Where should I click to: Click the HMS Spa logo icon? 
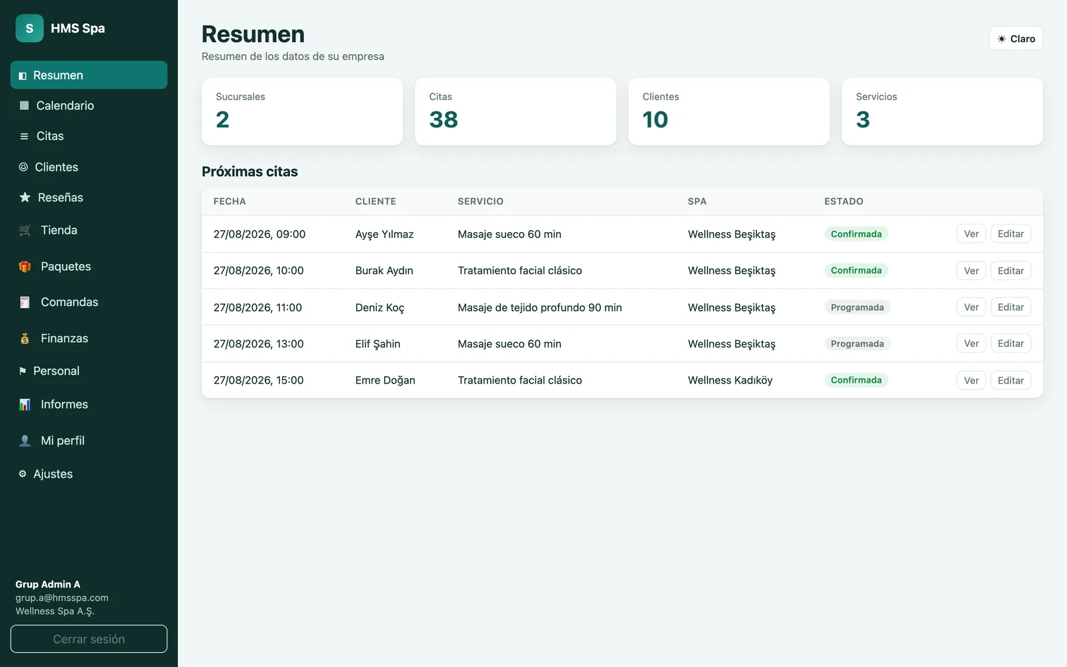point(29,28)
